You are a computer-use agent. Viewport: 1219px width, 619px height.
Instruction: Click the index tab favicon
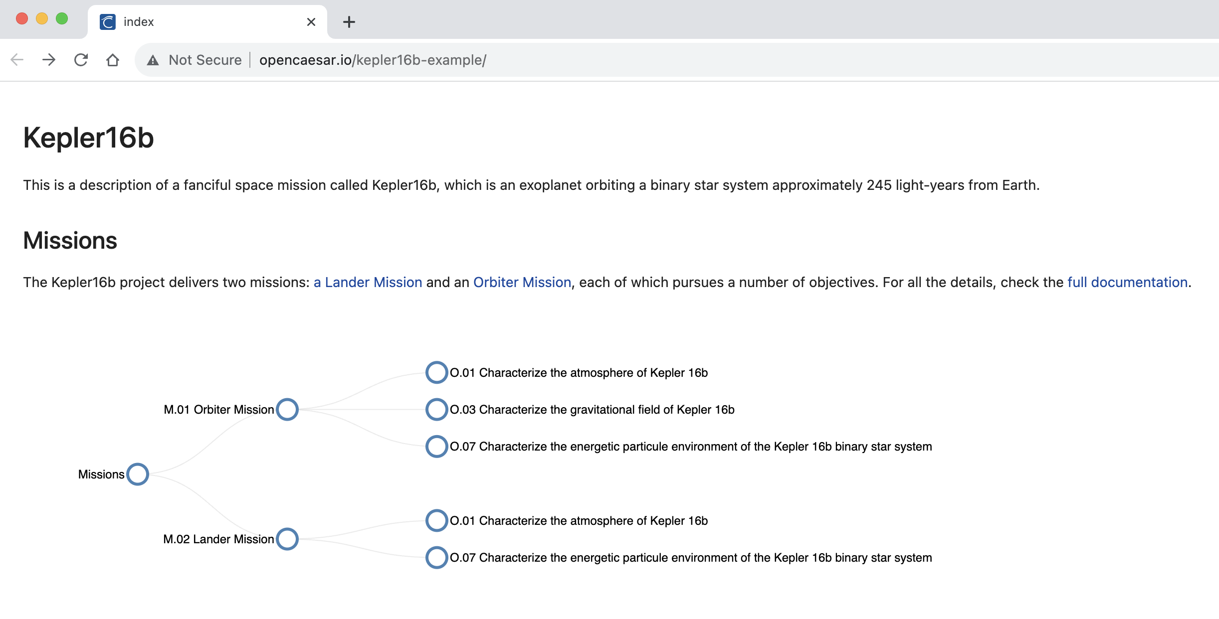click(x=108, y=22)
